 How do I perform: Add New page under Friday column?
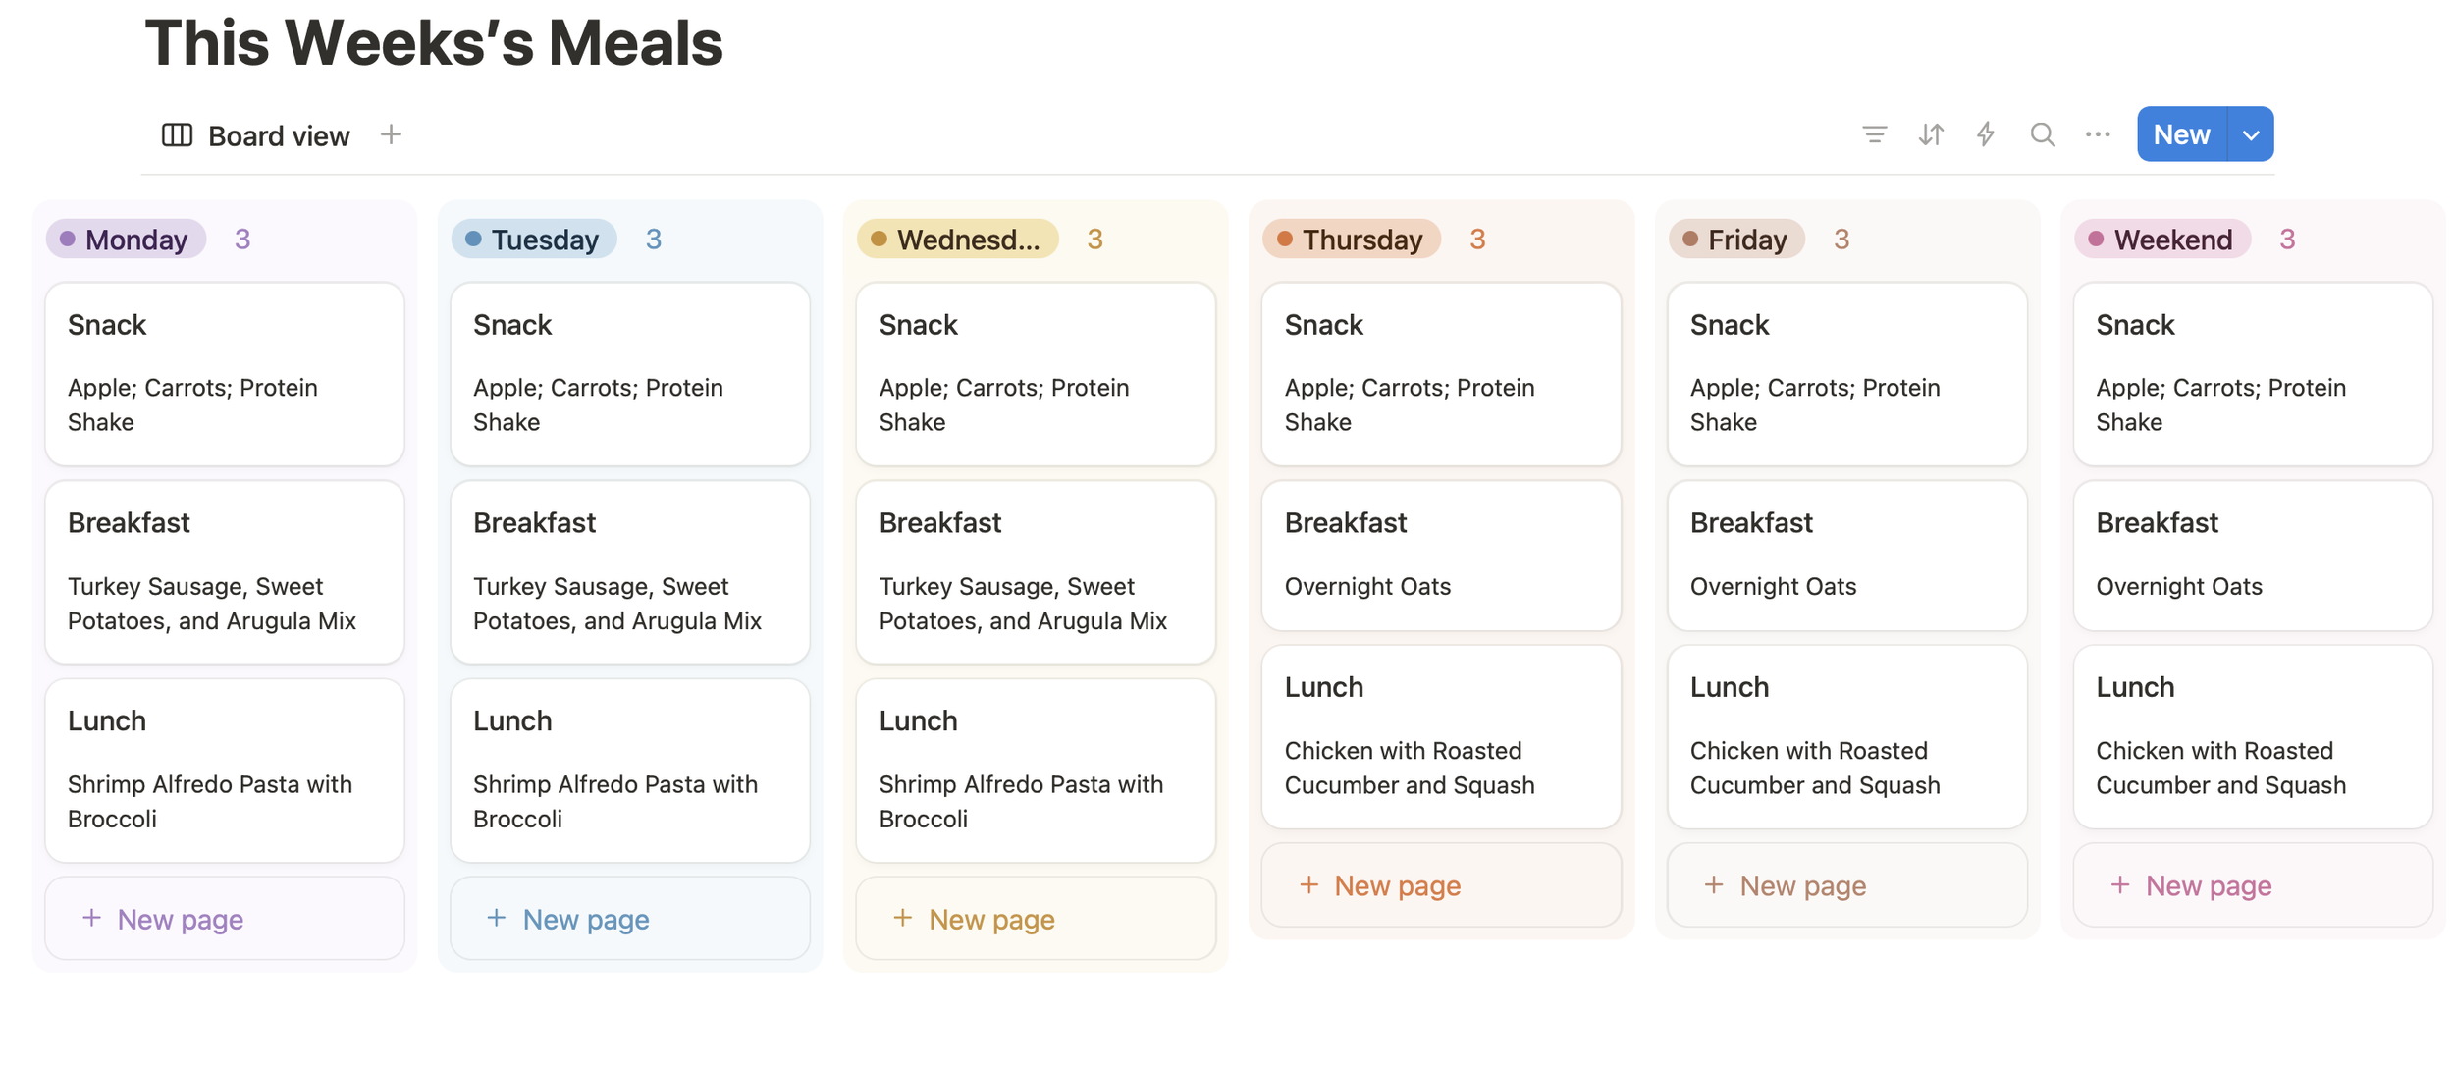coord(1846,885)
